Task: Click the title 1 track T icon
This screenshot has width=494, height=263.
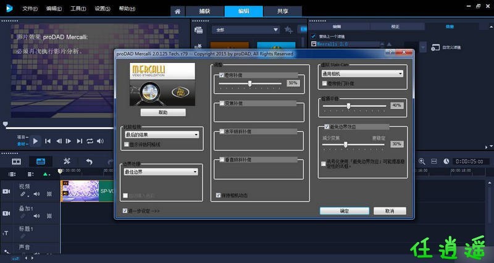Action: pyautogui.click(x=6, y=233)
